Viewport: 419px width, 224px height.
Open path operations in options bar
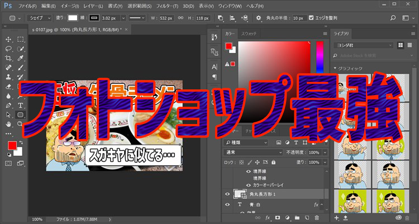pyautogui.click(x=220, y=18)
